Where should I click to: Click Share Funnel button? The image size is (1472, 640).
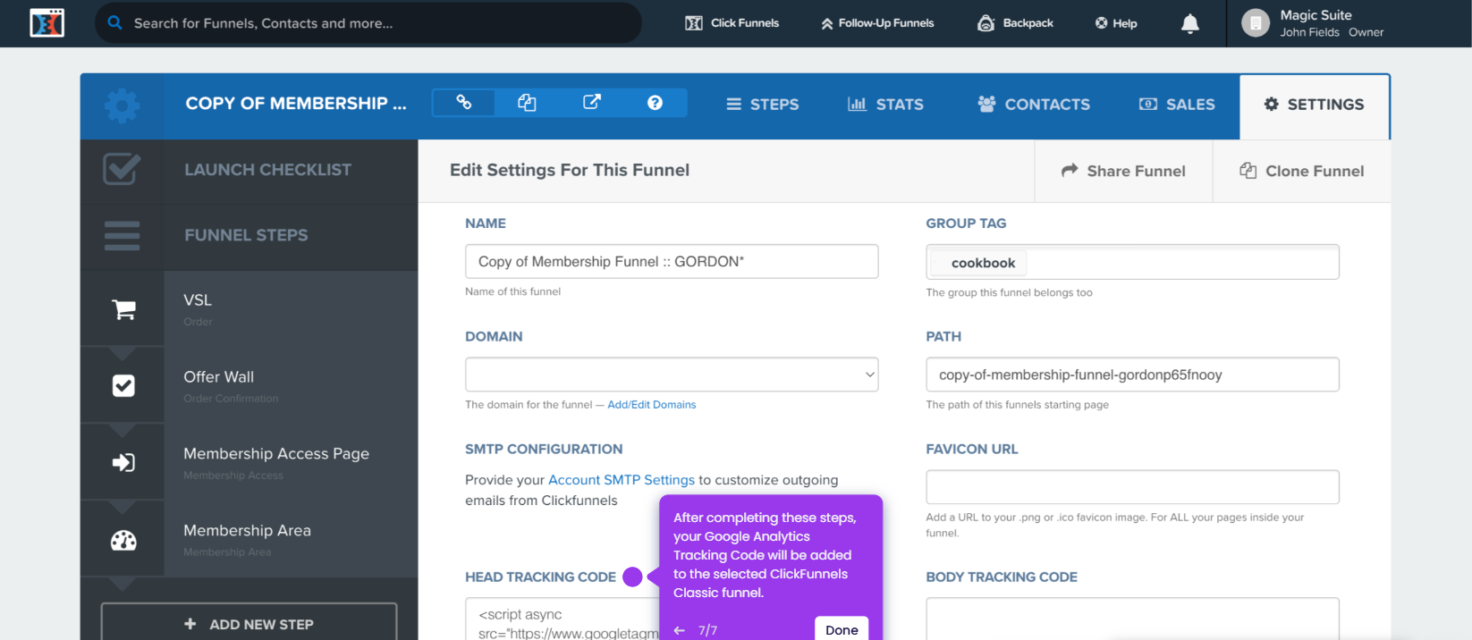point(1123,171)
